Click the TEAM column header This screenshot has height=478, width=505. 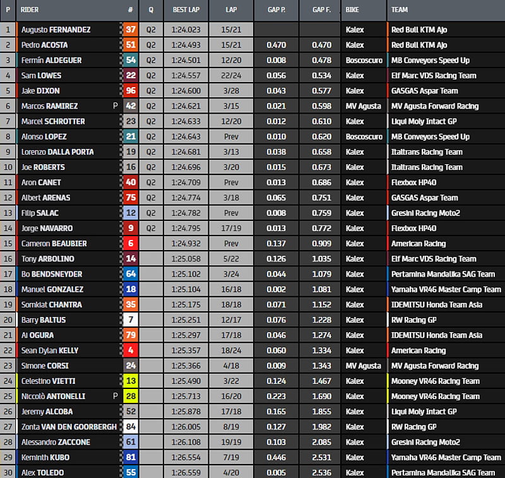pos(400,10)
